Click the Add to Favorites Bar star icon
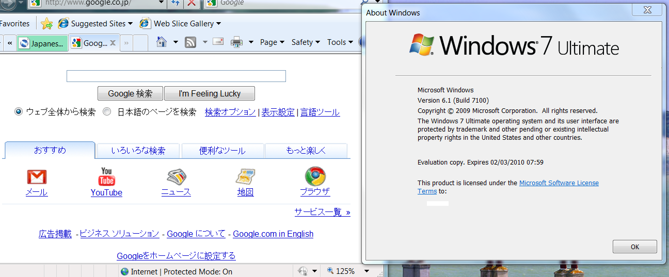 tap(47, 24)
